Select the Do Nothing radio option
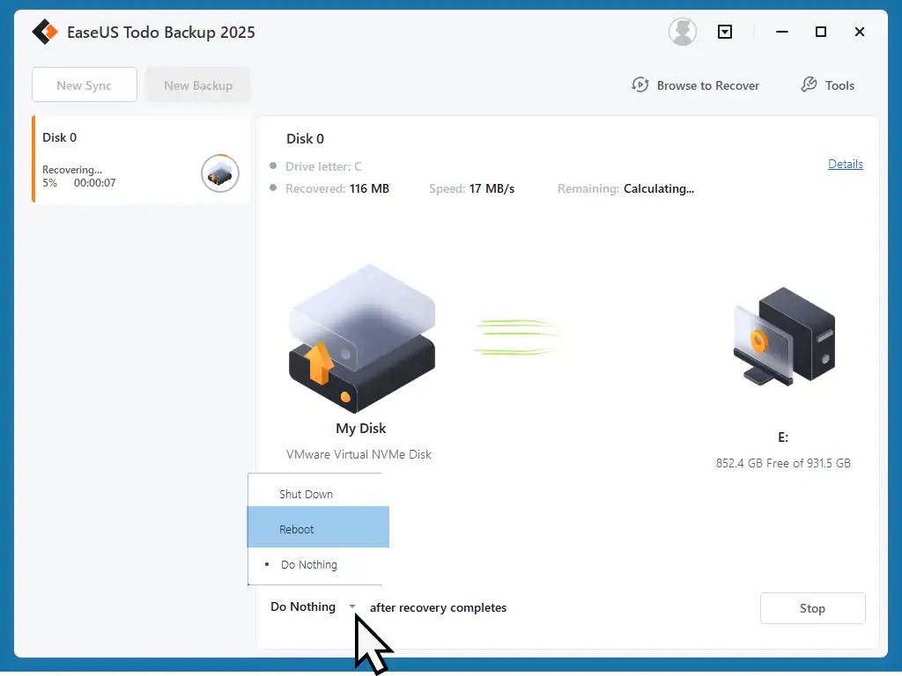902x676 pixels. (308, 564)
